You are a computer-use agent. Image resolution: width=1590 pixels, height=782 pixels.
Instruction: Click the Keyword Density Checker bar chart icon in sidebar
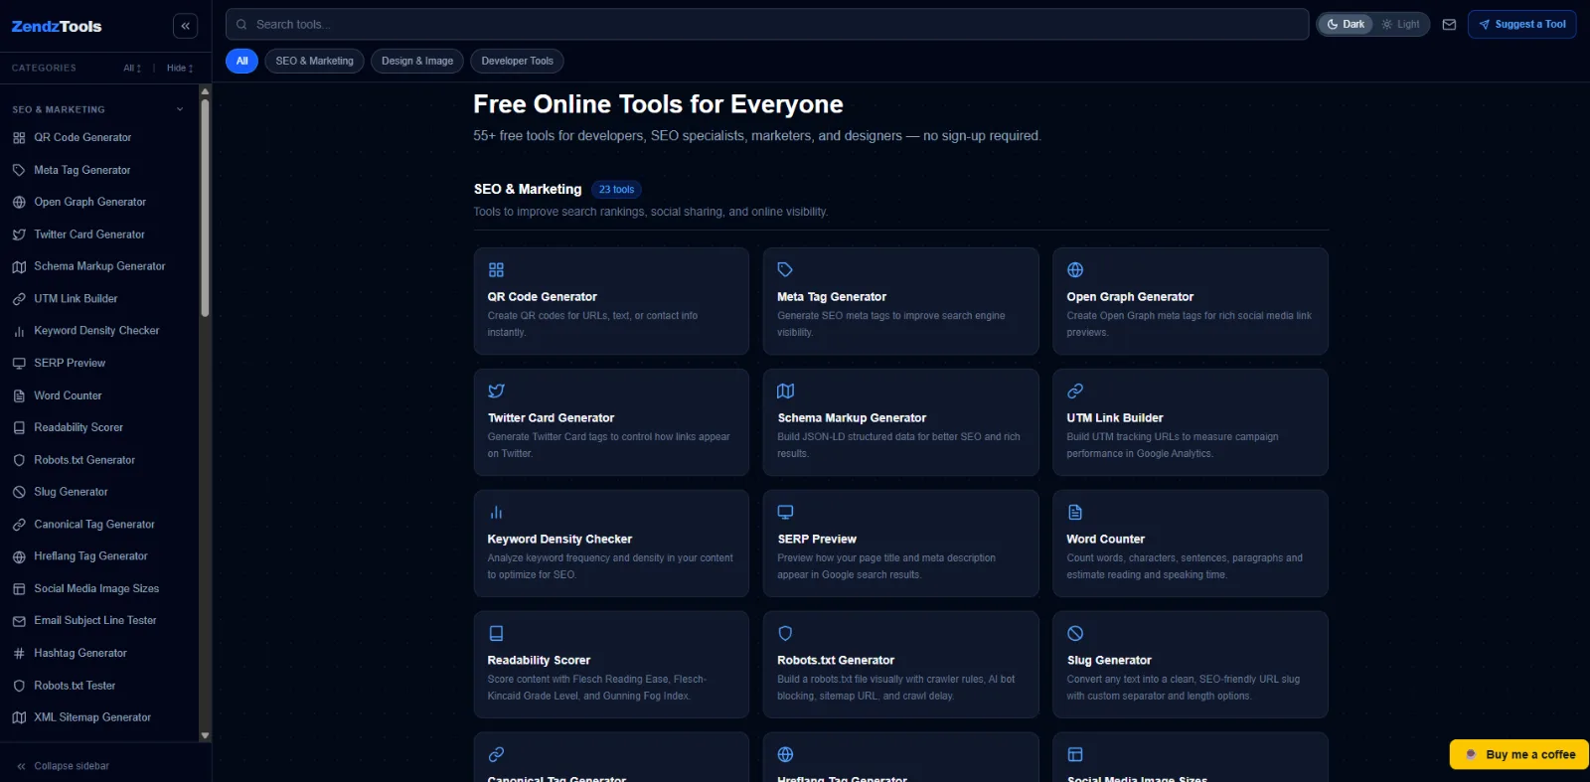19,331
